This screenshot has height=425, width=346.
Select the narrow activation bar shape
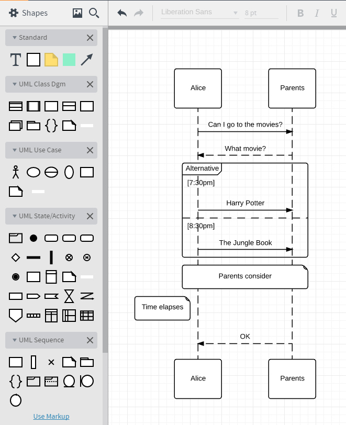tap(34, 362)
